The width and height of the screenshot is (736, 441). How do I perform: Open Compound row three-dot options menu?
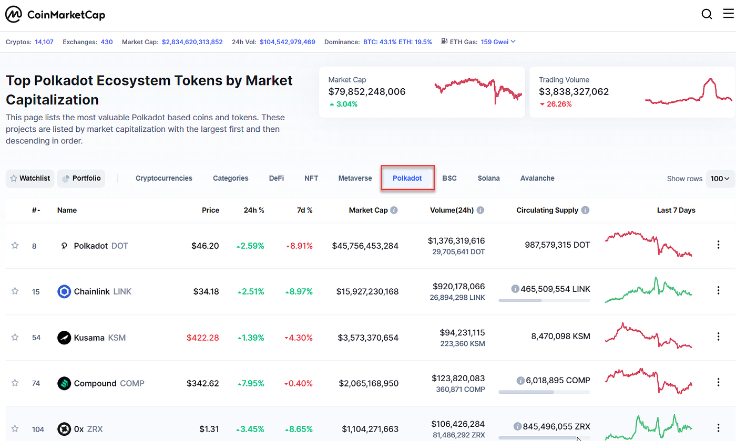click(718, 383)
